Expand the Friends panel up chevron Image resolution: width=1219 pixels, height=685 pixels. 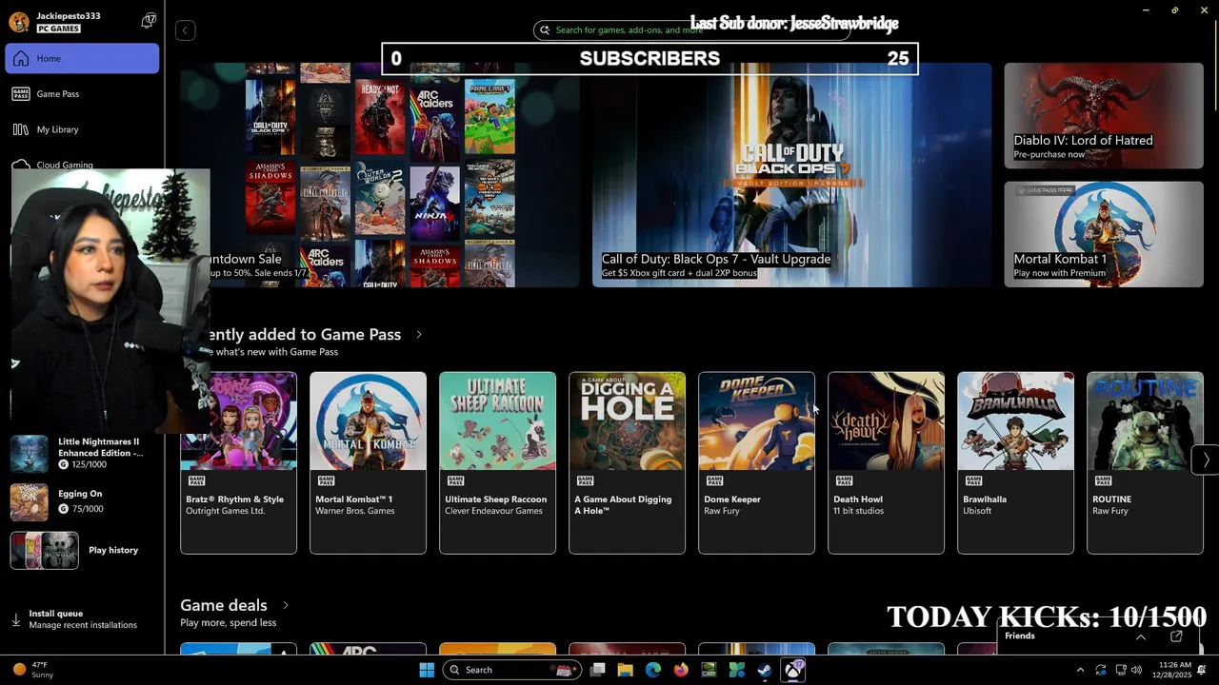pyautogui.click(x=1140, y=636)
